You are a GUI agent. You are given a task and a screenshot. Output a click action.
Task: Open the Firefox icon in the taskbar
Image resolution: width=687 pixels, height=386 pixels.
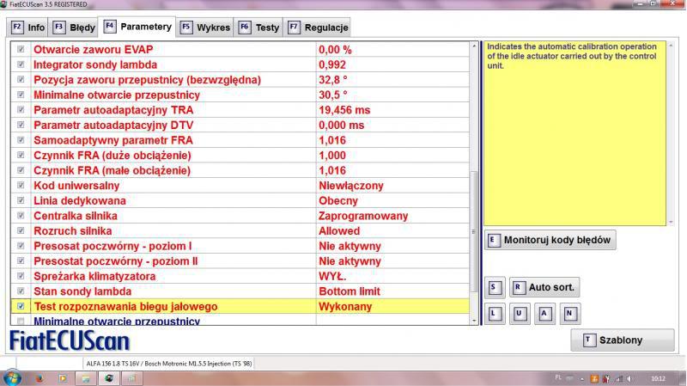point(40,377)
